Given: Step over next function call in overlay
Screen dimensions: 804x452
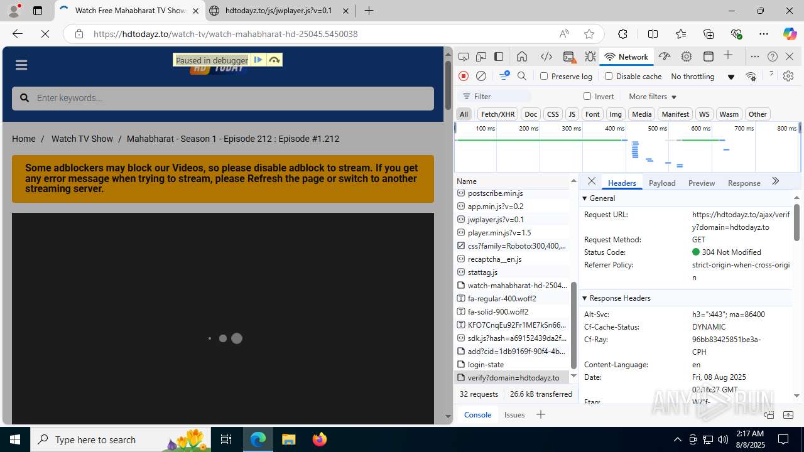Looking at the screenshot, I should (274, 60).
